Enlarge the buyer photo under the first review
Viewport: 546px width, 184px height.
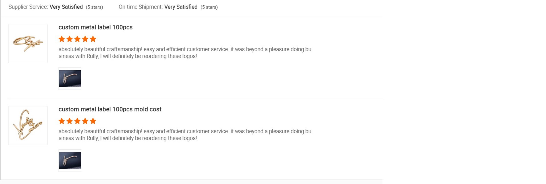(70, 79)
